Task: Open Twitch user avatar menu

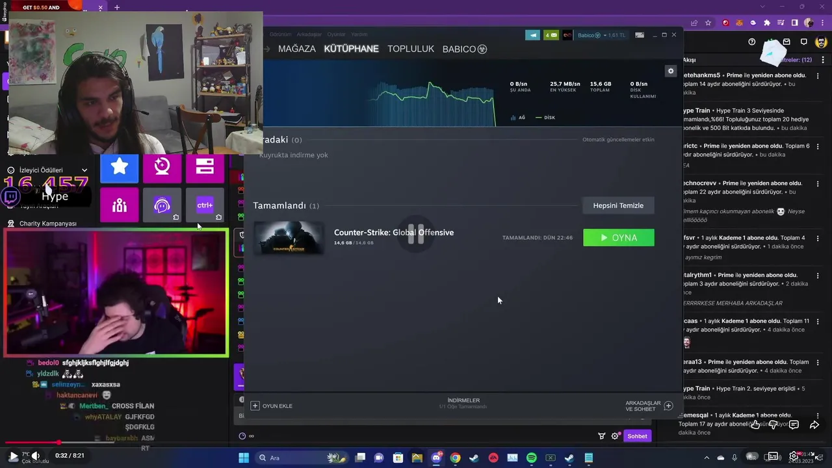Action: (821, 42)
